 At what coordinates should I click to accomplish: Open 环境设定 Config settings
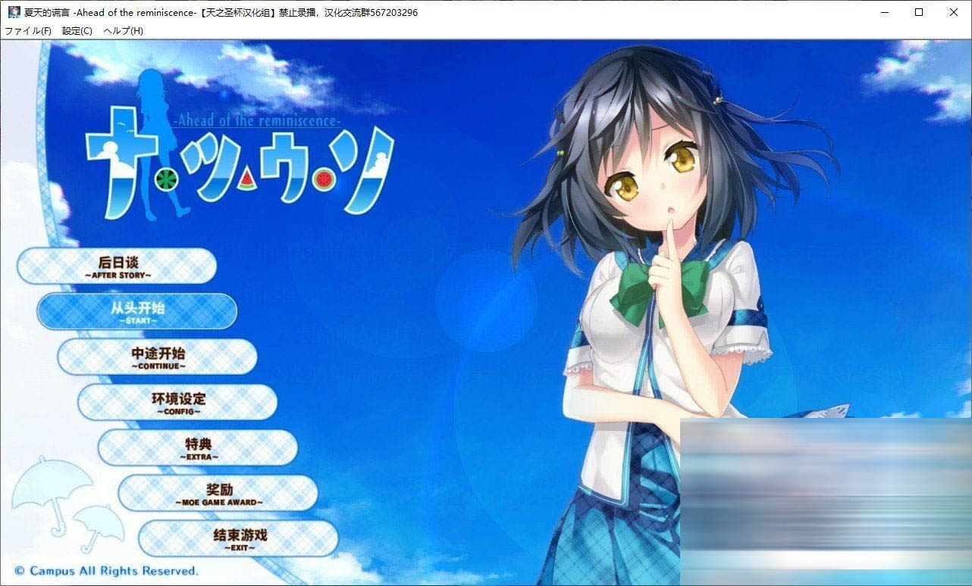pos(178,403)
